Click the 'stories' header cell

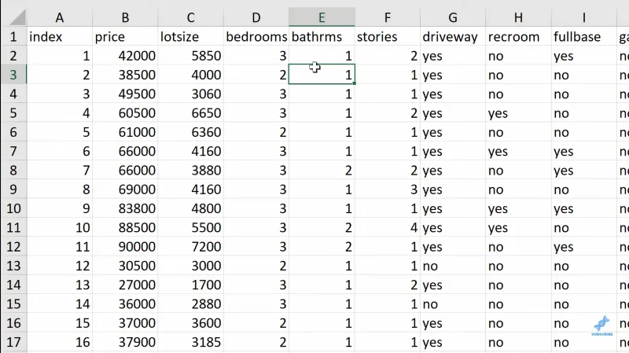click(387, 36)
